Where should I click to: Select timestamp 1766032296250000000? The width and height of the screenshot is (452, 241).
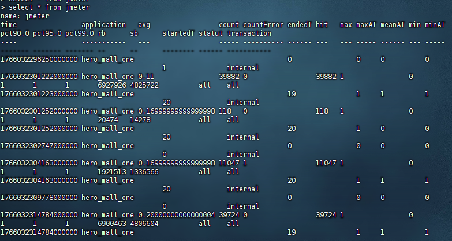coord(39,59)
